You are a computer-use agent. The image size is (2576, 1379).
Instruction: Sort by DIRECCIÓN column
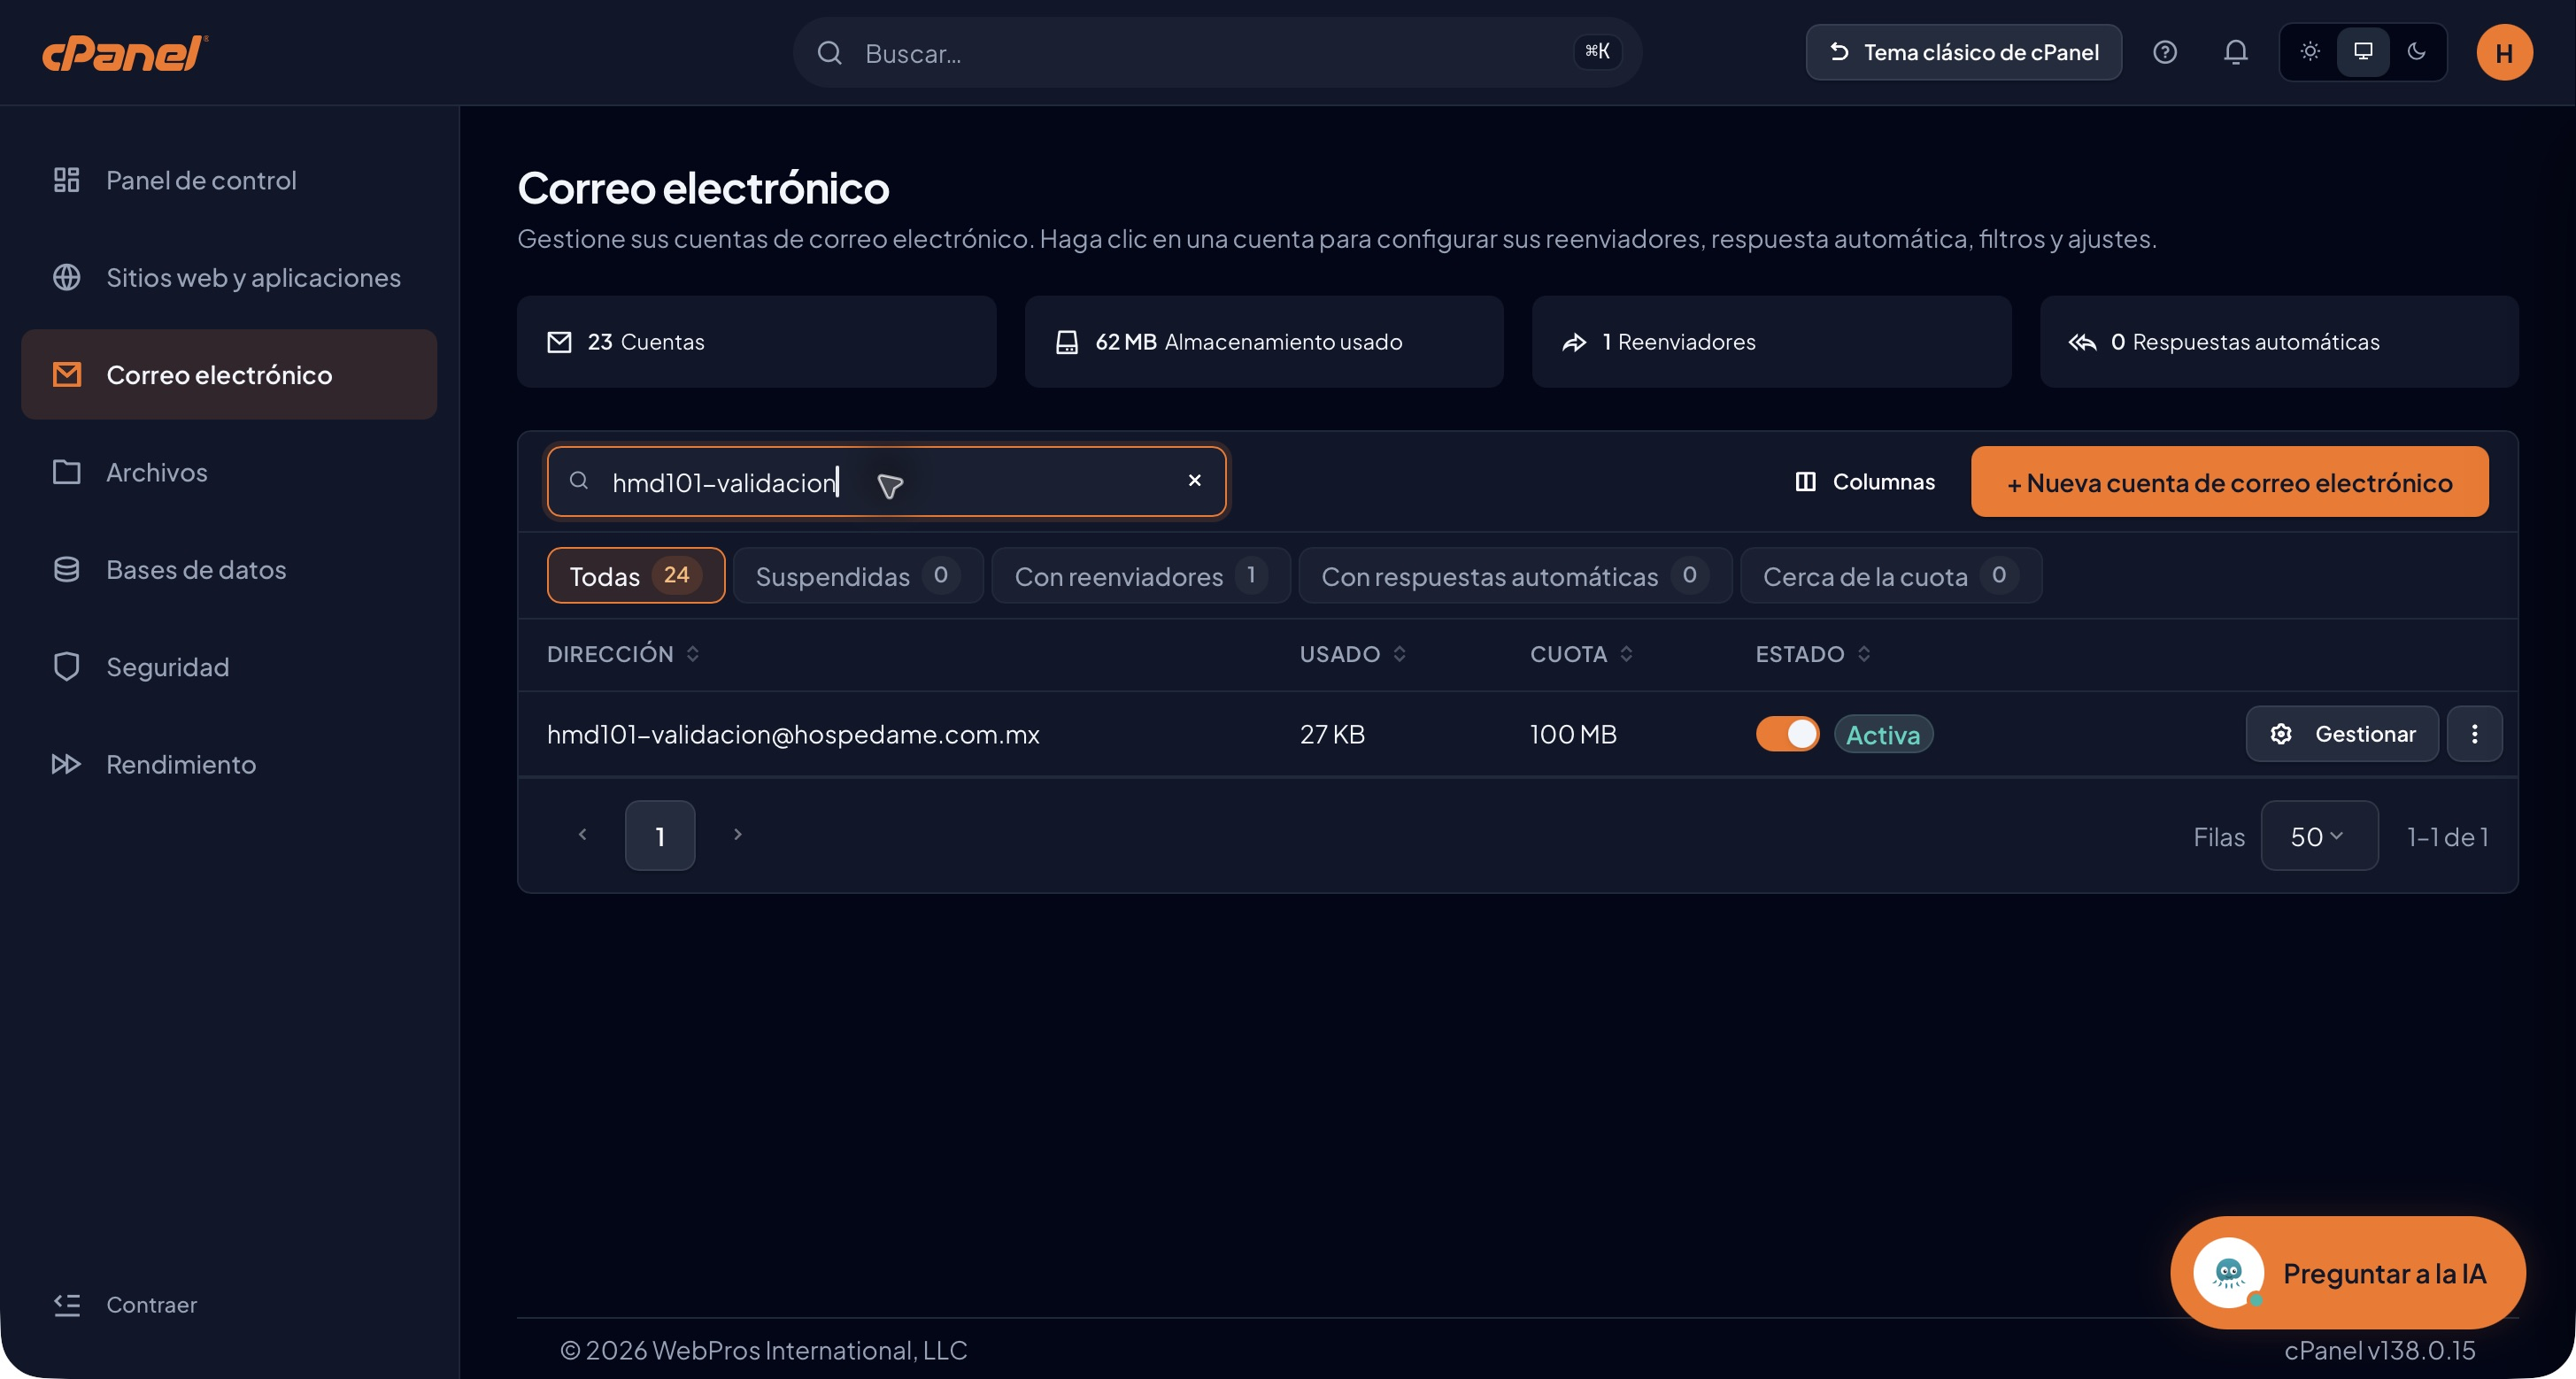click(623, 654)
